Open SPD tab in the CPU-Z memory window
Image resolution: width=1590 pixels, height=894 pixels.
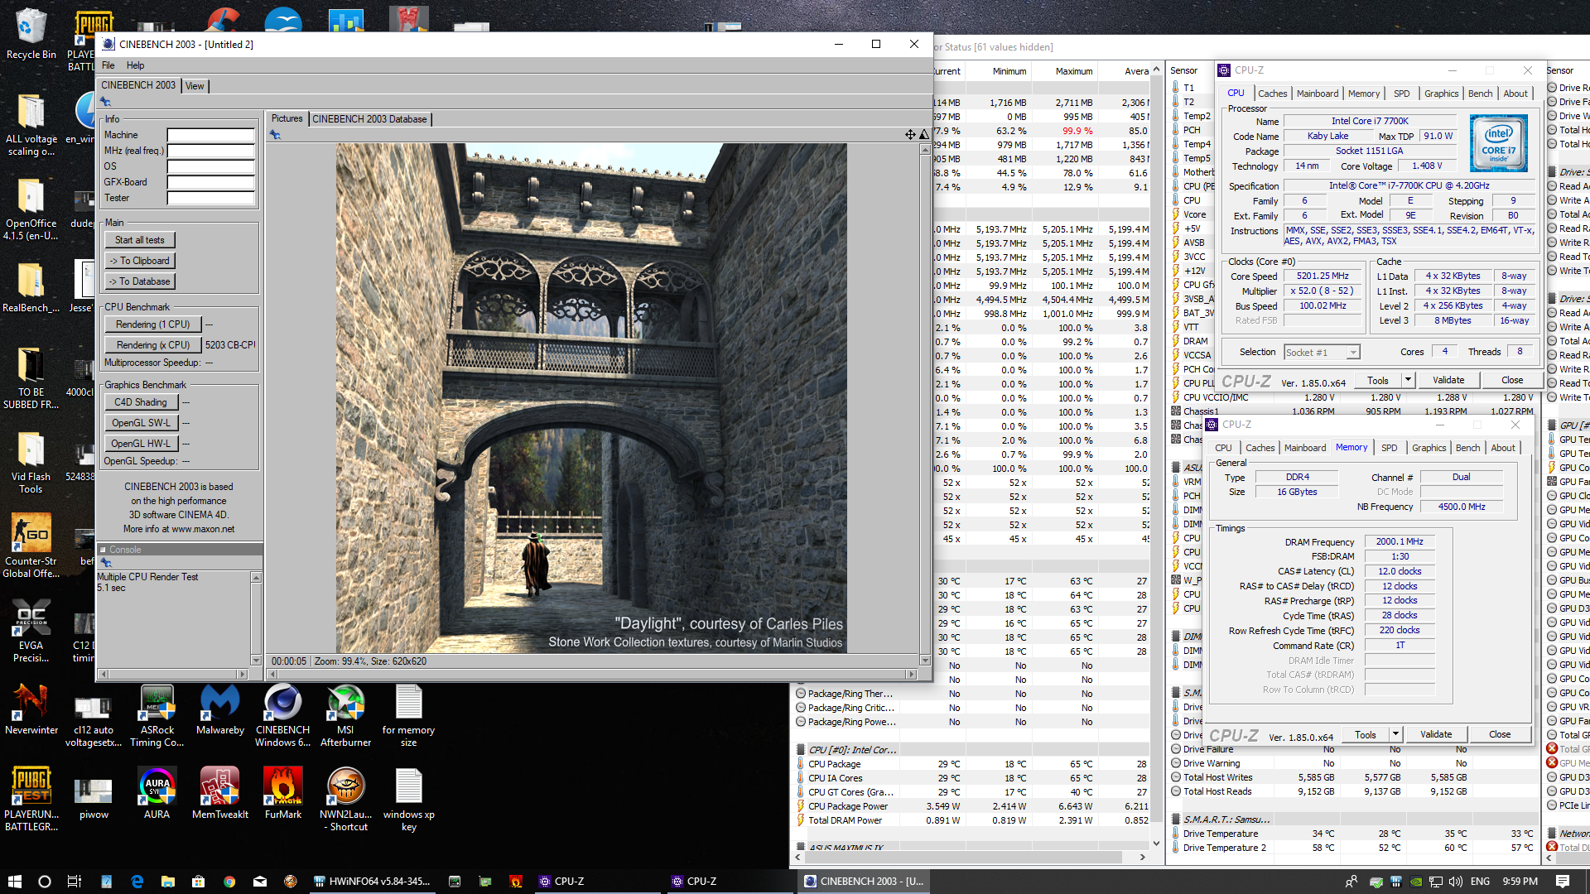point(1389,448)
